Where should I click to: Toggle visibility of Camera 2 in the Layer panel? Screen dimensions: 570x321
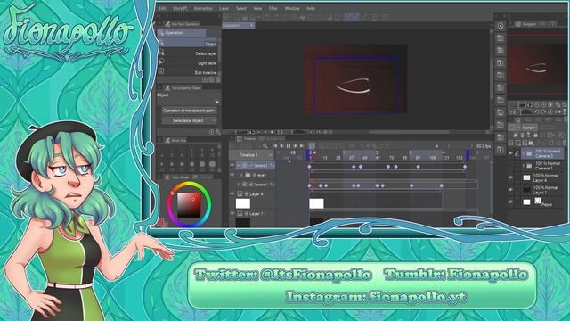[x=510, y=153]
